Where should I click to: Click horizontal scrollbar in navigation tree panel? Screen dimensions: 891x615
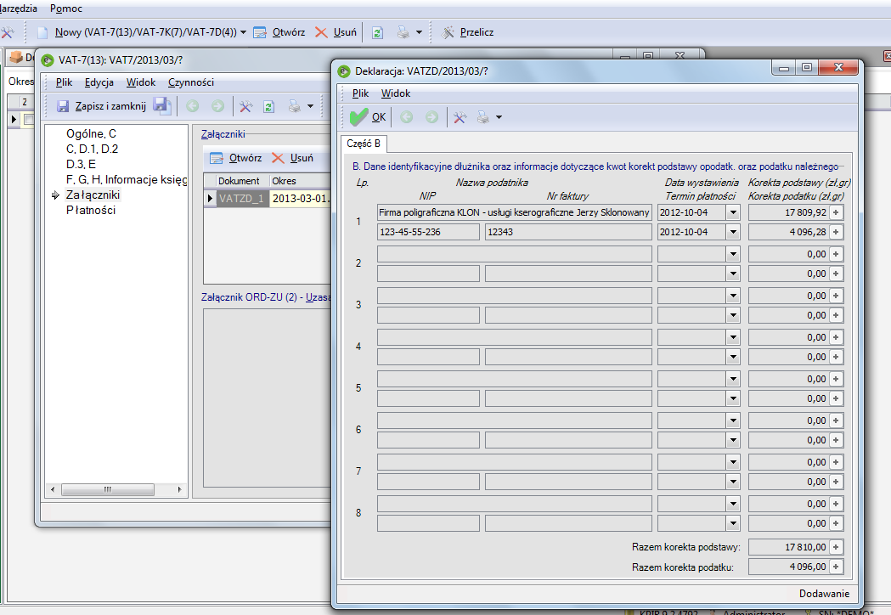(x=108, y=489)
